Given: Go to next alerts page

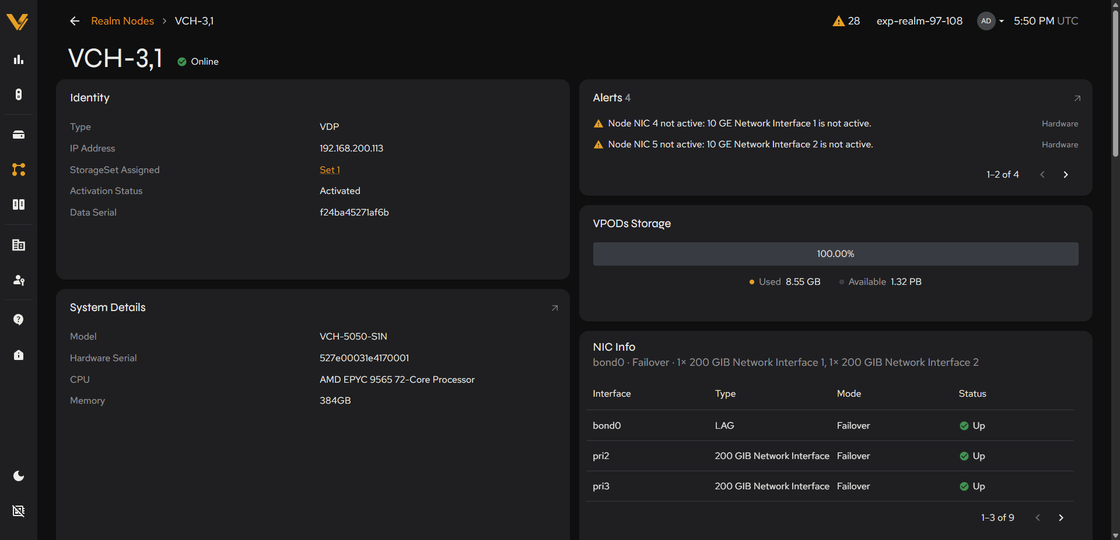Looking at the screenshot, I should [x=1066, y=175].
